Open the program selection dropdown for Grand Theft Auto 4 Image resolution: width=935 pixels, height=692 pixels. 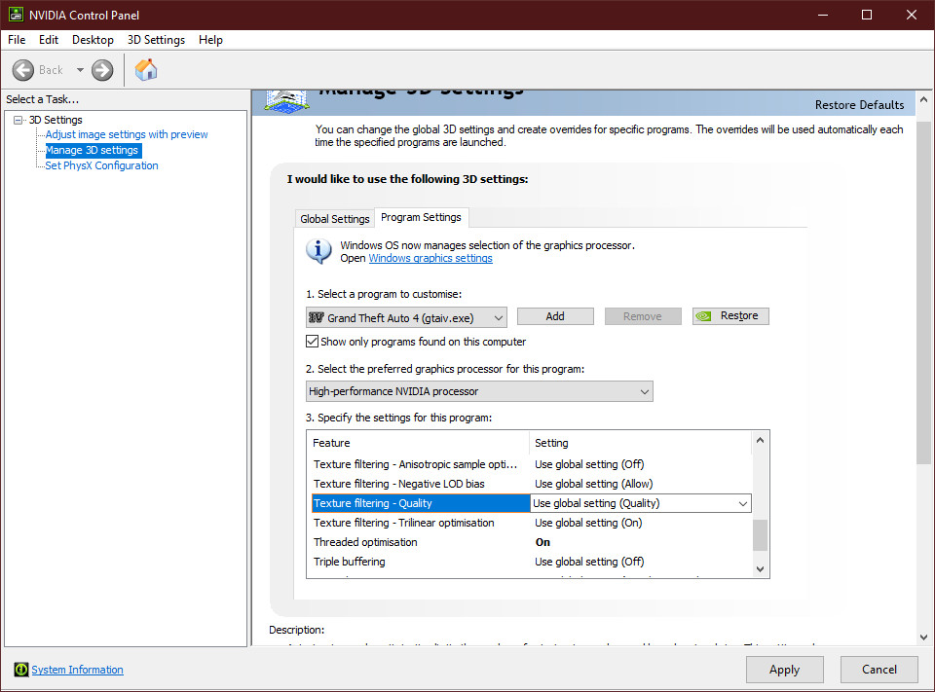click(x=498, y=317)
